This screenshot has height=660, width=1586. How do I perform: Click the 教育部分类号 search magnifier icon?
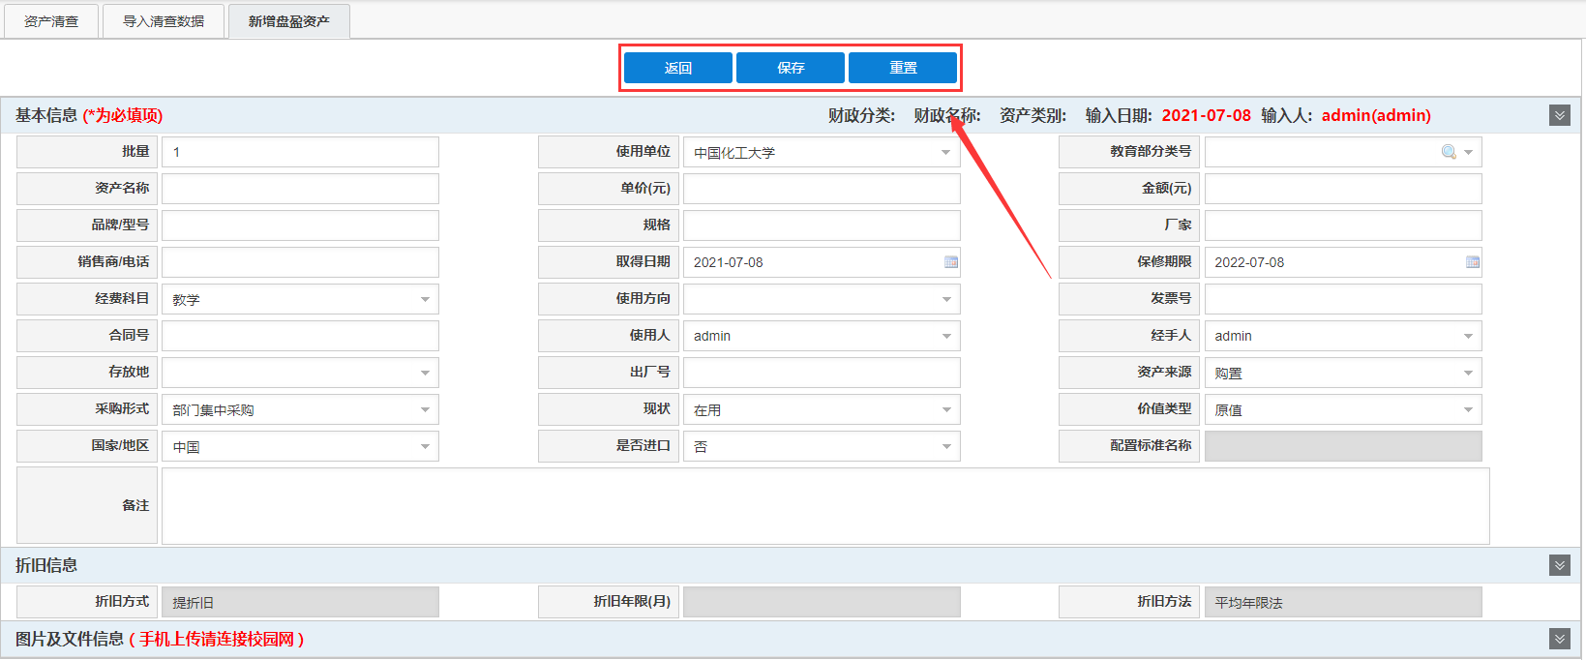click(1449, 152)
